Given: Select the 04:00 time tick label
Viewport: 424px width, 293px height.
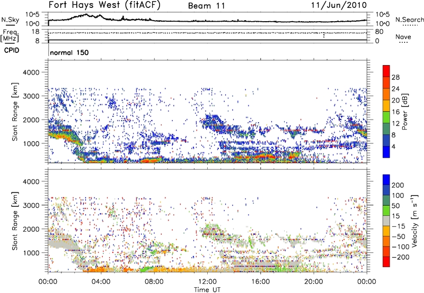Looking at the screenshot, I should pyautogui.click(x=101, y=282).
